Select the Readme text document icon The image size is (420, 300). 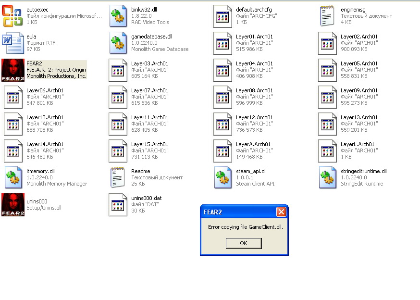(118, 177)
